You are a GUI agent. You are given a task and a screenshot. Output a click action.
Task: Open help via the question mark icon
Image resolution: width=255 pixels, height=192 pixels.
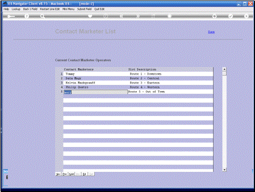(27, 16)
